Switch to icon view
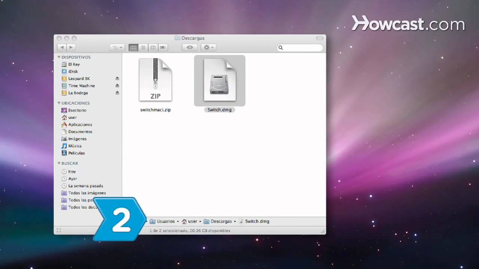The width and height of the screenshot is (479, 269). (x=133, y=47)
